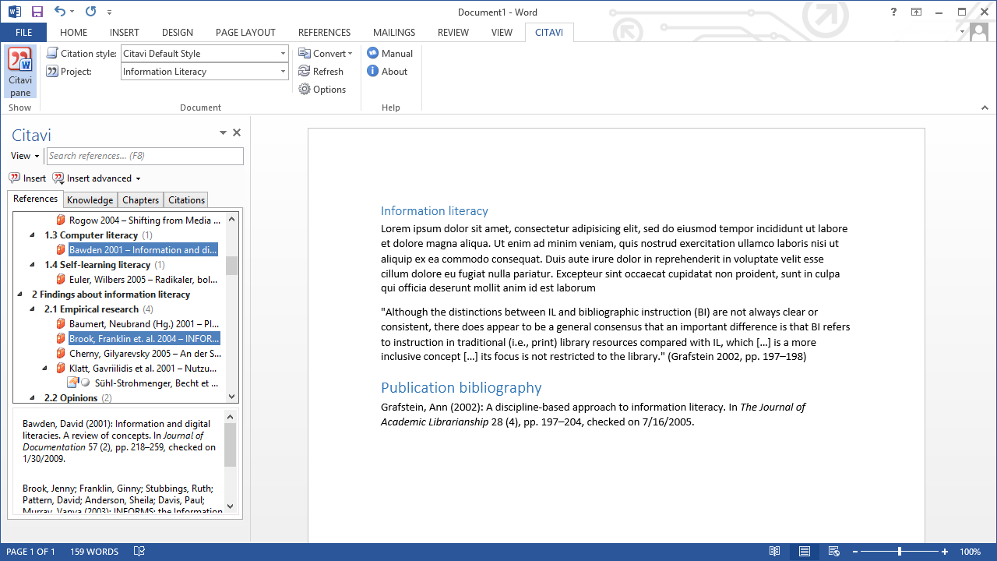Image resolution: width=997 pixels, height=561 pixels.
Task: Click the 159 WORDS word count
Action: point(94,552)
